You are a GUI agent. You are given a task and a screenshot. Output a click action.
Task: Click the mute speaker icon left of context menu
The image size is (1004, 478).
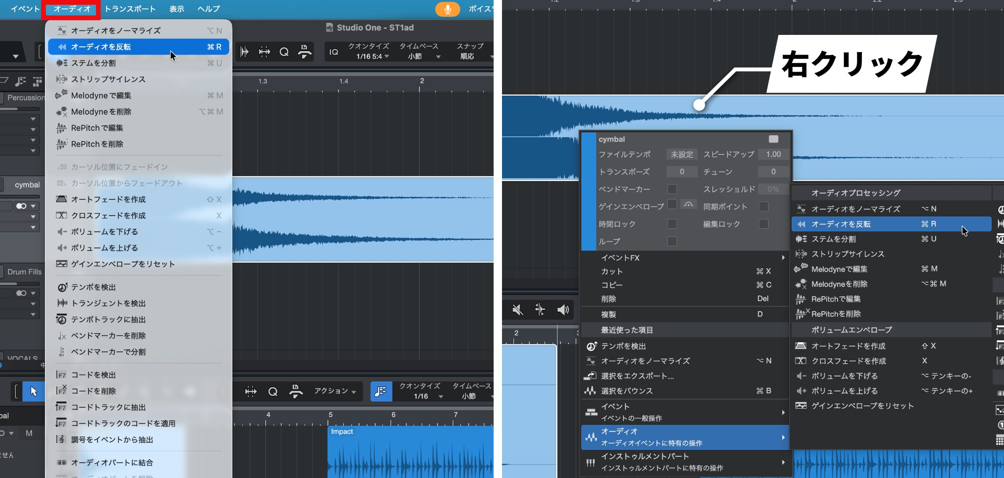point(517,310)
